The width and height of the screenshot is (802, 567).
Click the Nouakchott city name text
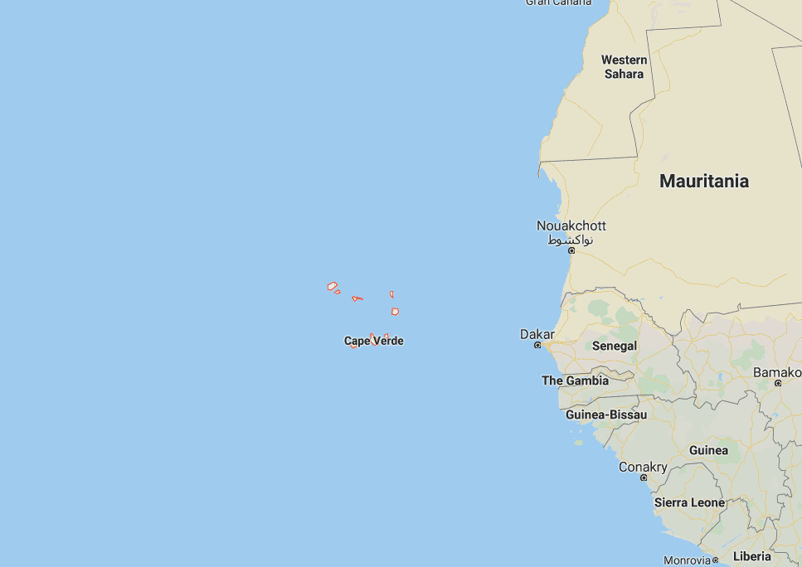[571, 226]
